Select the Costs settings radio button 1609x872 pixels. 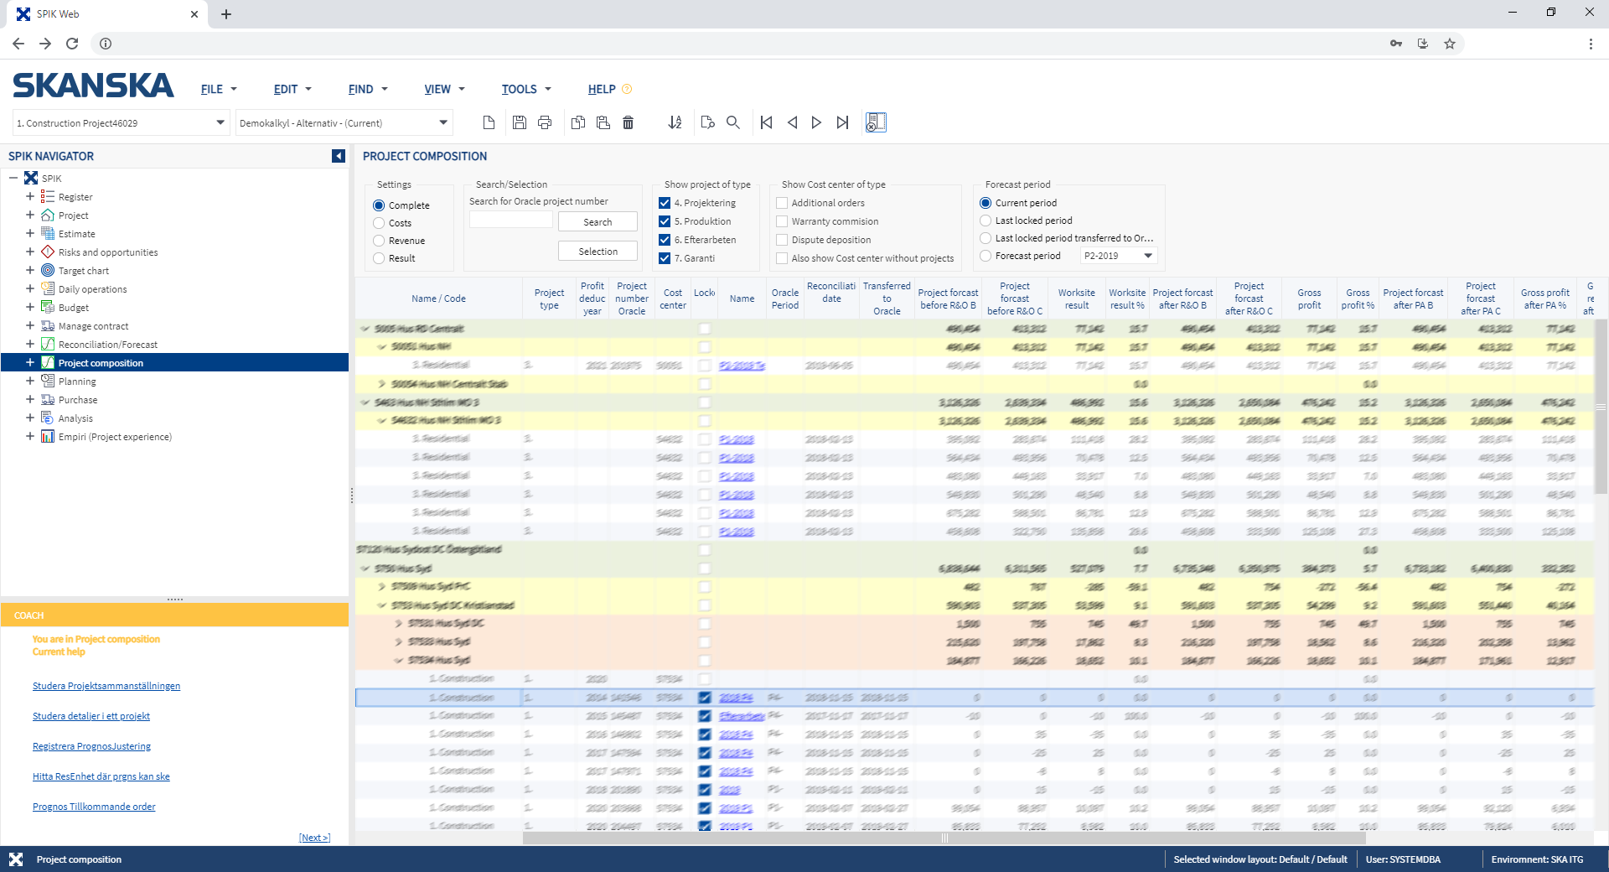pos(379,223)
